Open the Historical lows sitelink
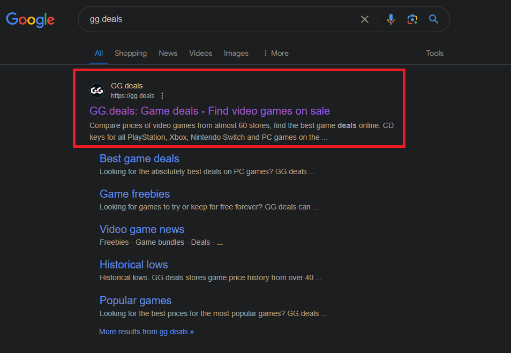The image size is (511, 353). tap(133, 264)
